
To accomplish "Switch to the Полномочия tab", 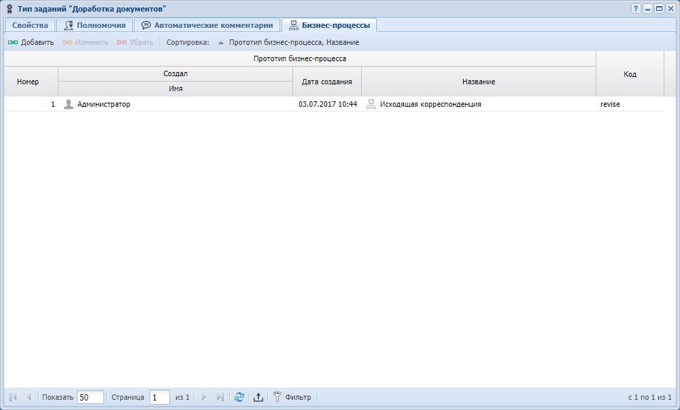I will [x=95, y=25].
